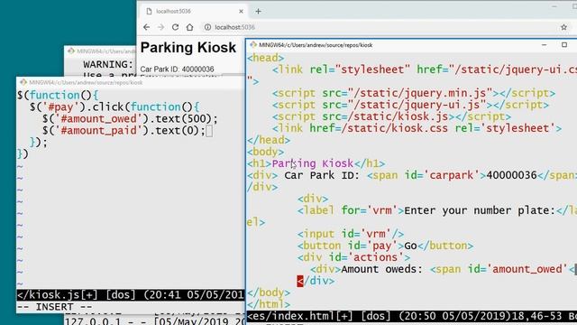Click the browser forward arrow
Screen dimensions: 577x325
160,27
